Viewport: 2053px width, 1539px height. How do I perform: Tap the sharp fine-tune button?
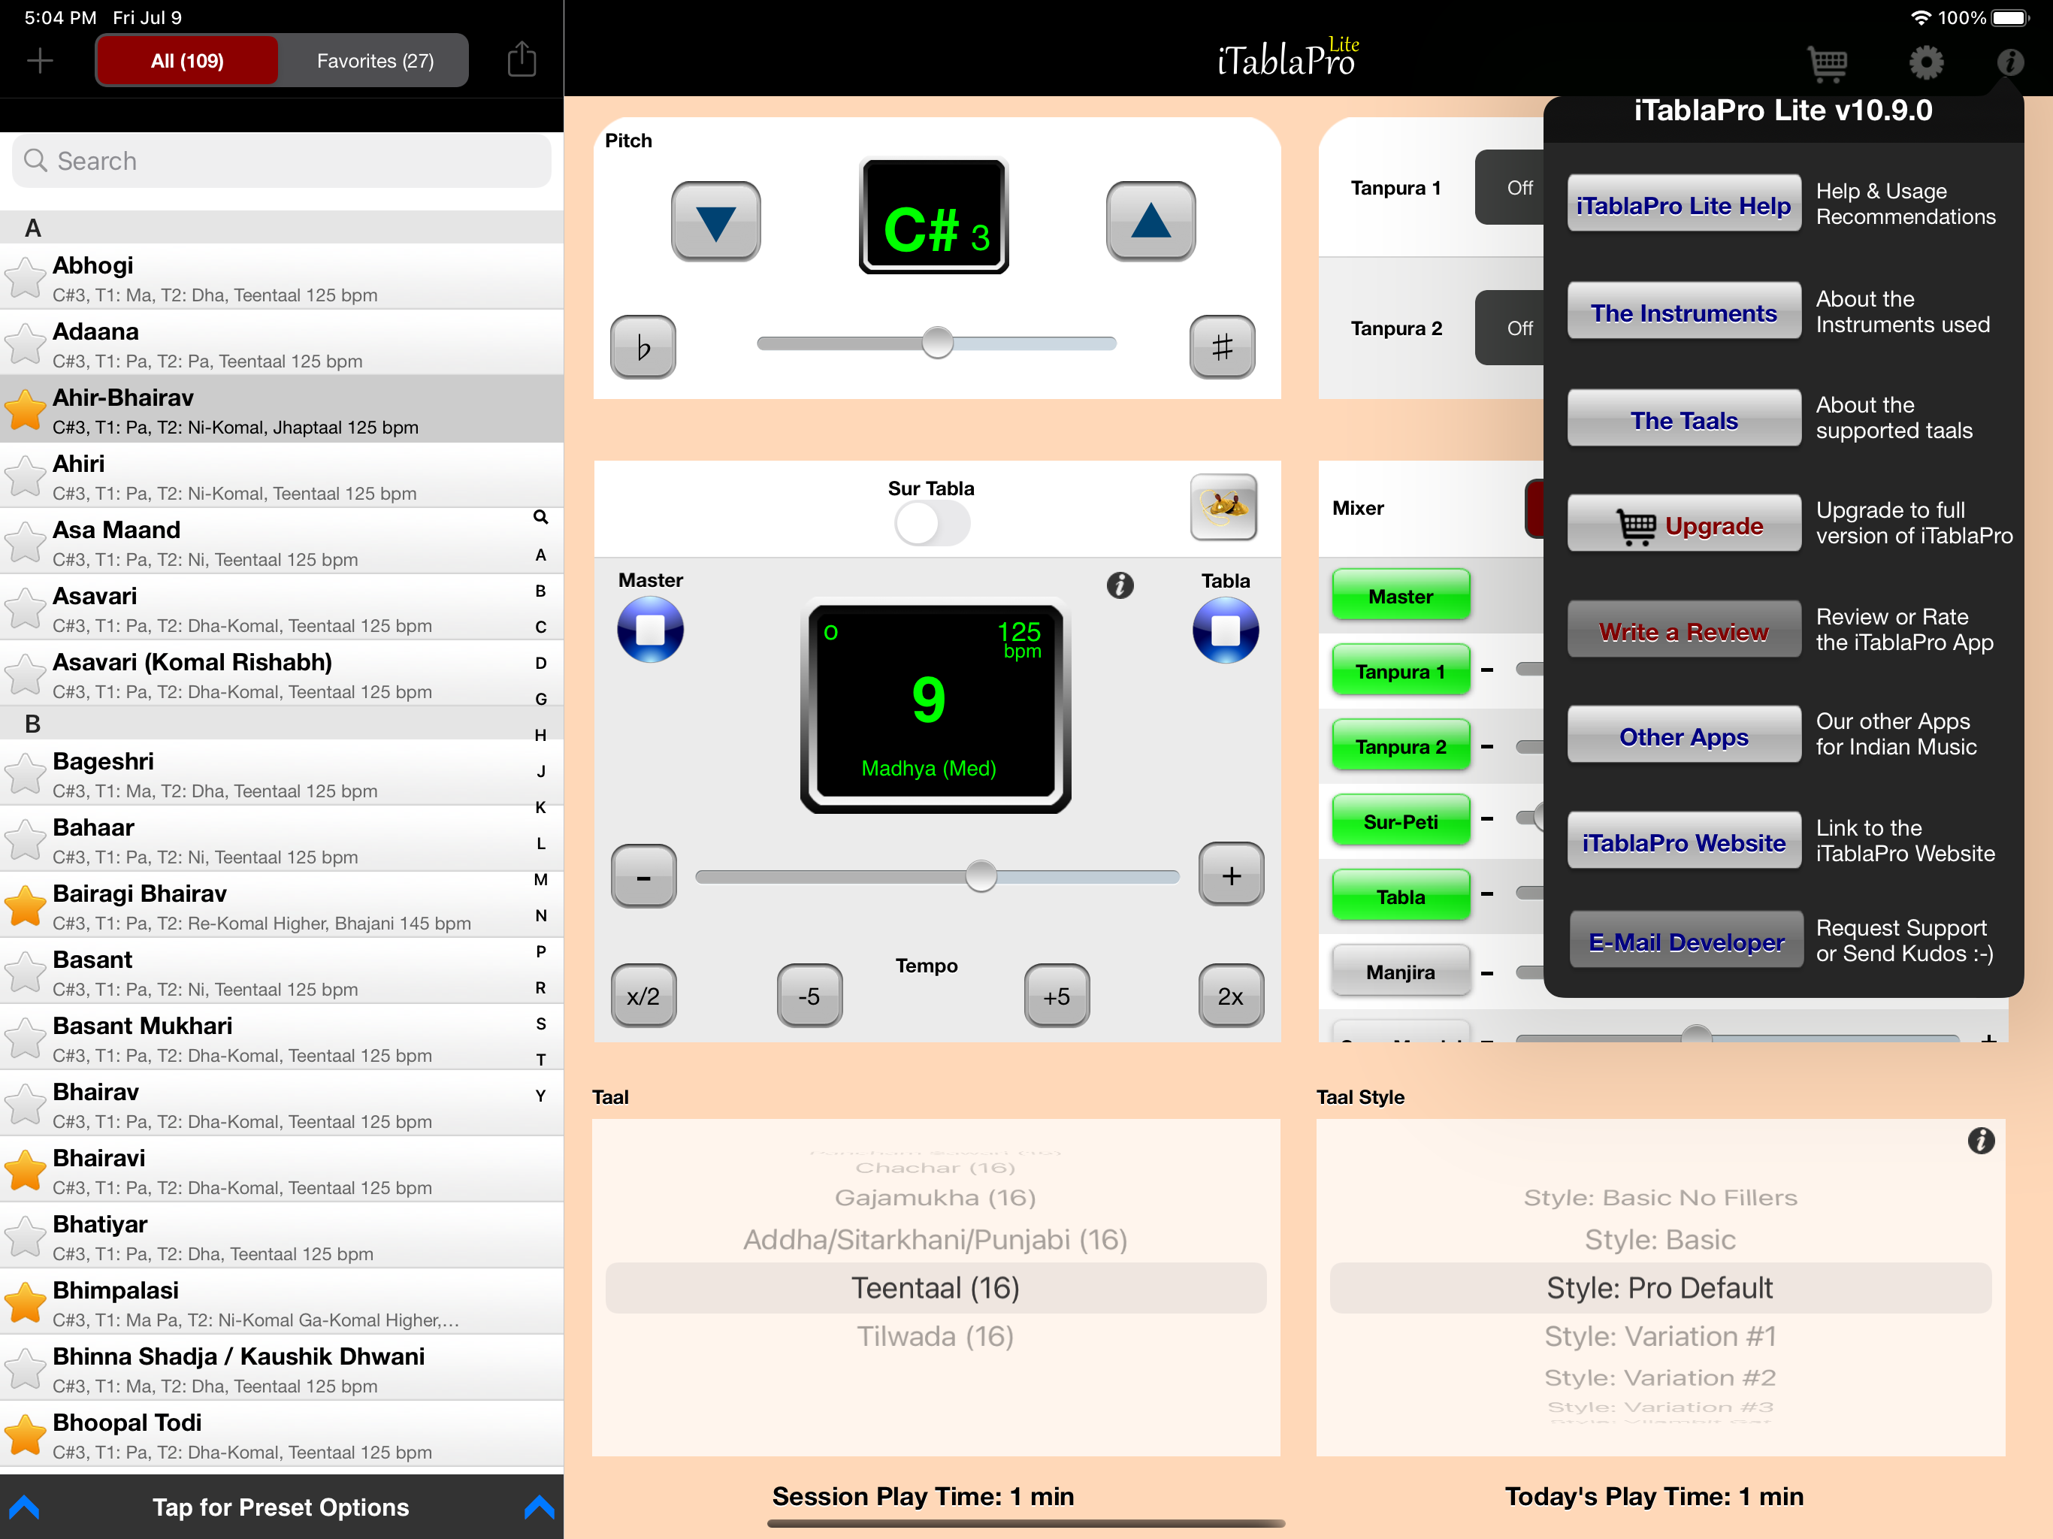point(1223,347)
